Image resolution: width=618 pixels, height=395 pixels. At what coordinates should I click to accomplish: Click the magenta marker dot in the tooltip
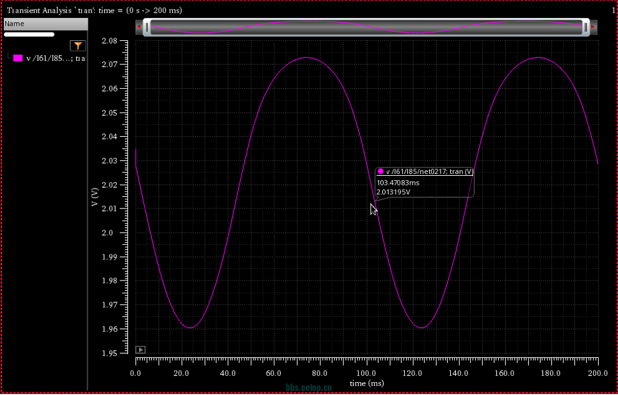(380, 171)
